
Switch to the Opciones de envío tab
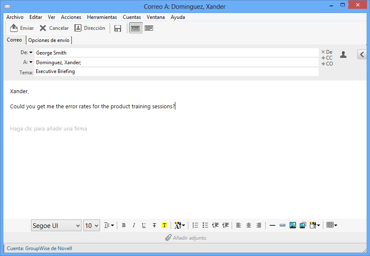(49, 40)
